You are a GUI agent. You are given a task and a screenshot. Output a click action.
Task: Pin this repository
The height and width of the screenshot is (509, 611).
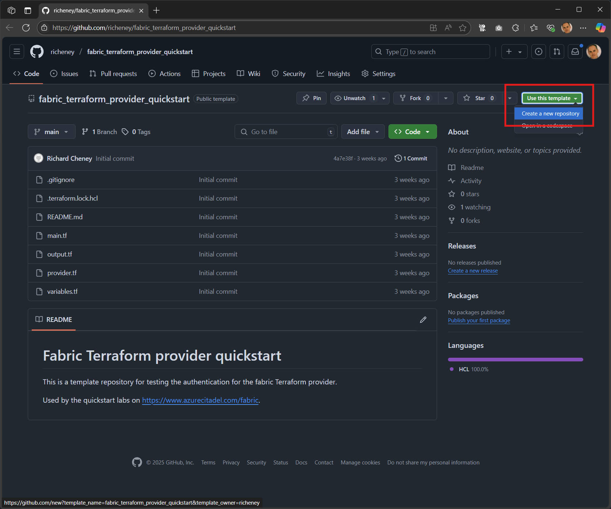tap(311, 98)
